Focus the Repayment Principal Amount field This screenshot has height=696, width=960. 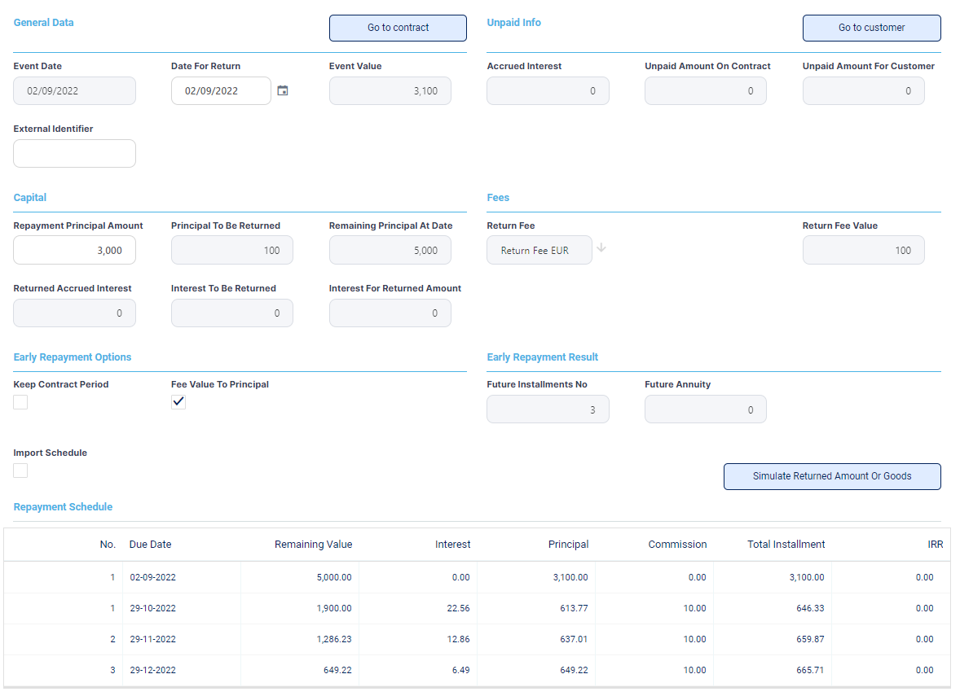click(x=74, y=251)
